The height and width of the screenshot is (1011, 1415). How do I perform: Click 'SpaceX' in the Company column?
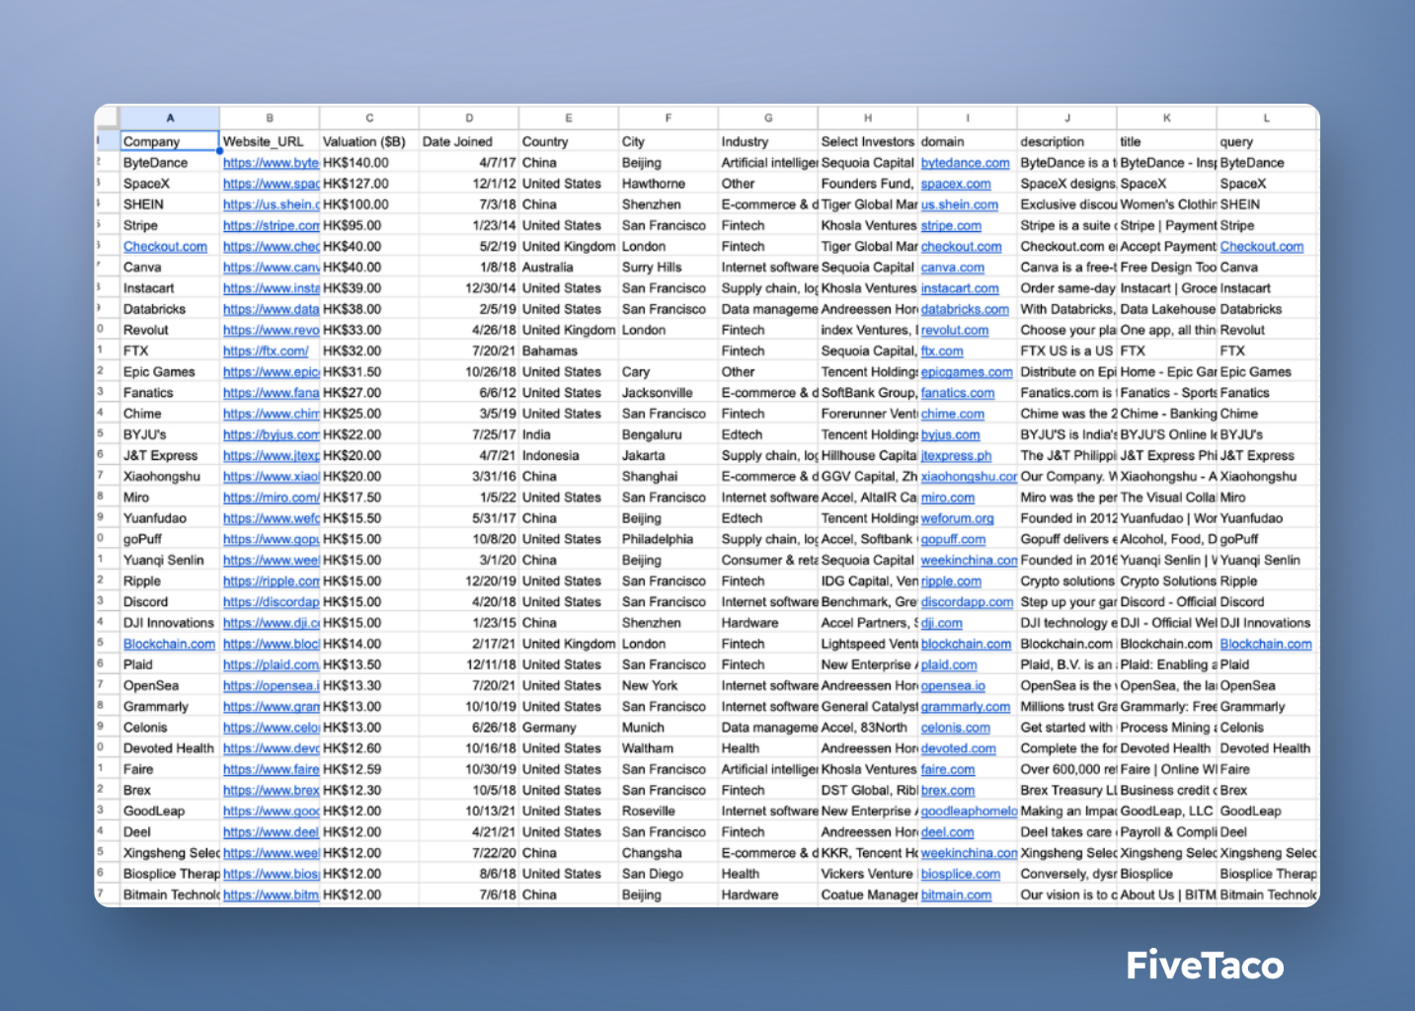pyautogui.click(x=170, y=184)
